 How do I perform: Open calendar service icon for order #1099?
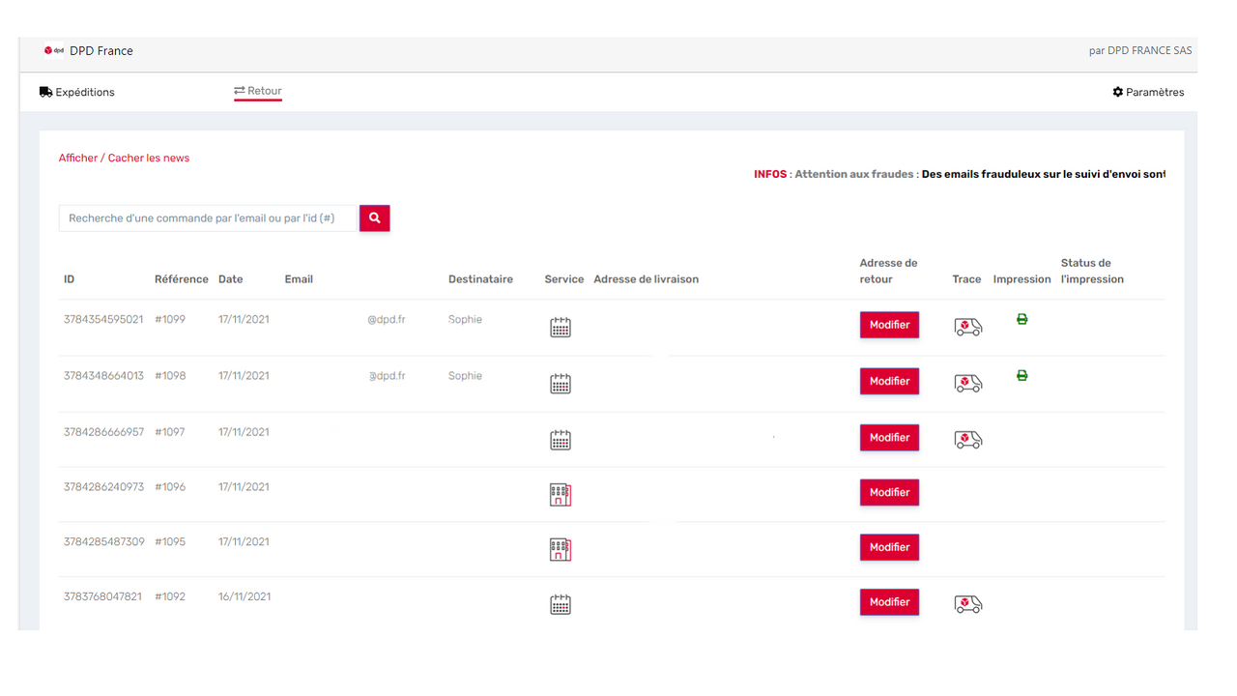tap(561, 328)
